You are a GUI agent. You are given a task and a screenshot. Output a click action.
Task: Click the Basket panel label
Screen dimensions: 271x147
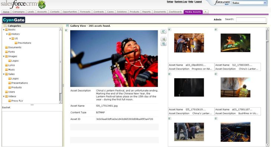(6, 107)
